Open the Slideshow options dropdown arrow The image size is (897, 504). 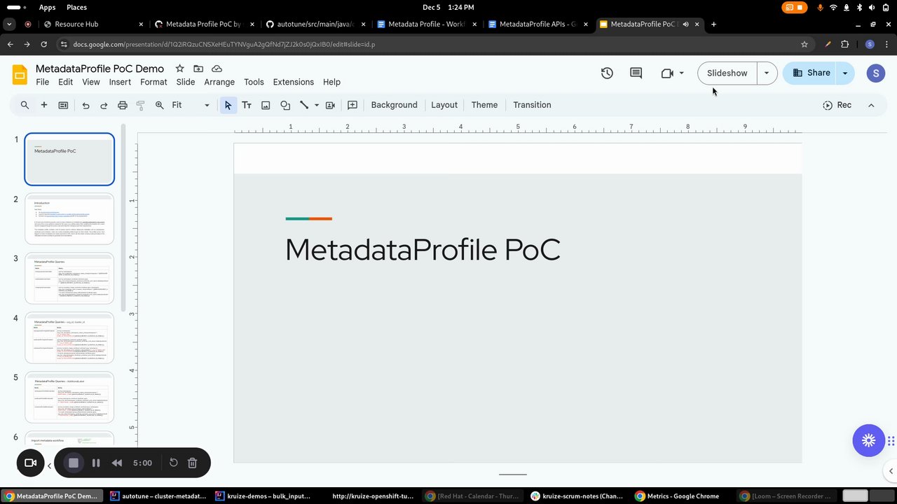[x=767, y=73]
